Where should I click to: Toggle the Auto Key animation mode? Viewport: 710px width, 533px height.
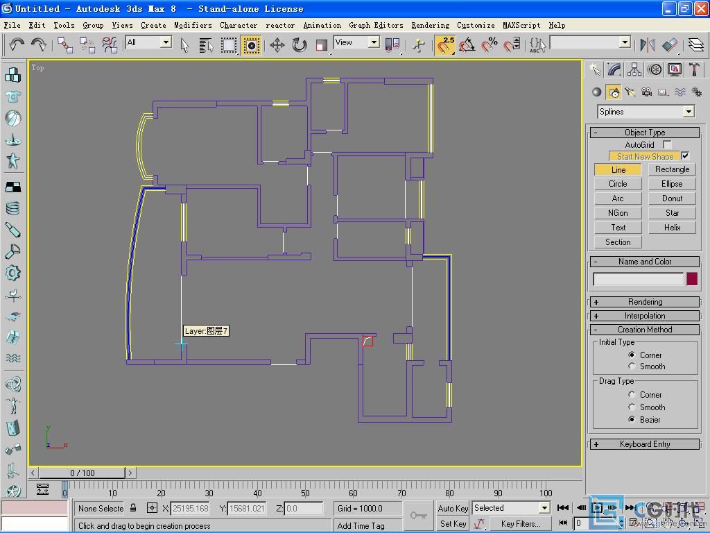pos(453,509)
